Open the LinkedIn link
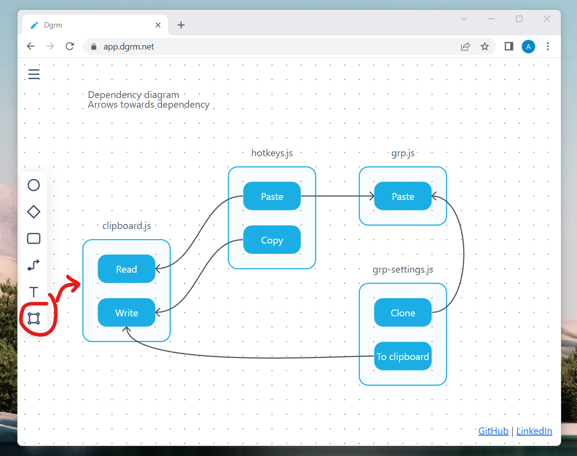The height and width of the screenshot is (456, 577). coord(534,431)
